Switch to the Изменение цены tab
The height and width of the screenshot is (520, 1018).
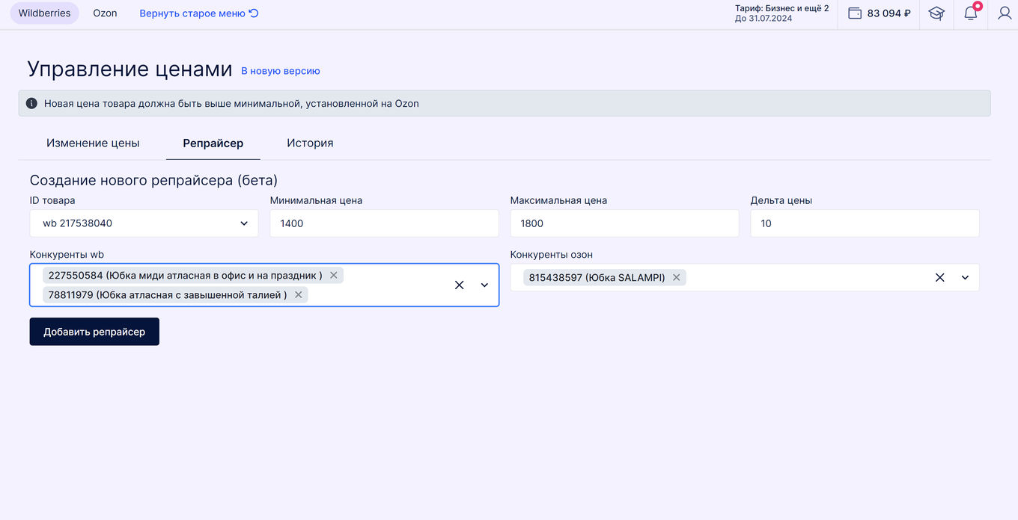93,143
